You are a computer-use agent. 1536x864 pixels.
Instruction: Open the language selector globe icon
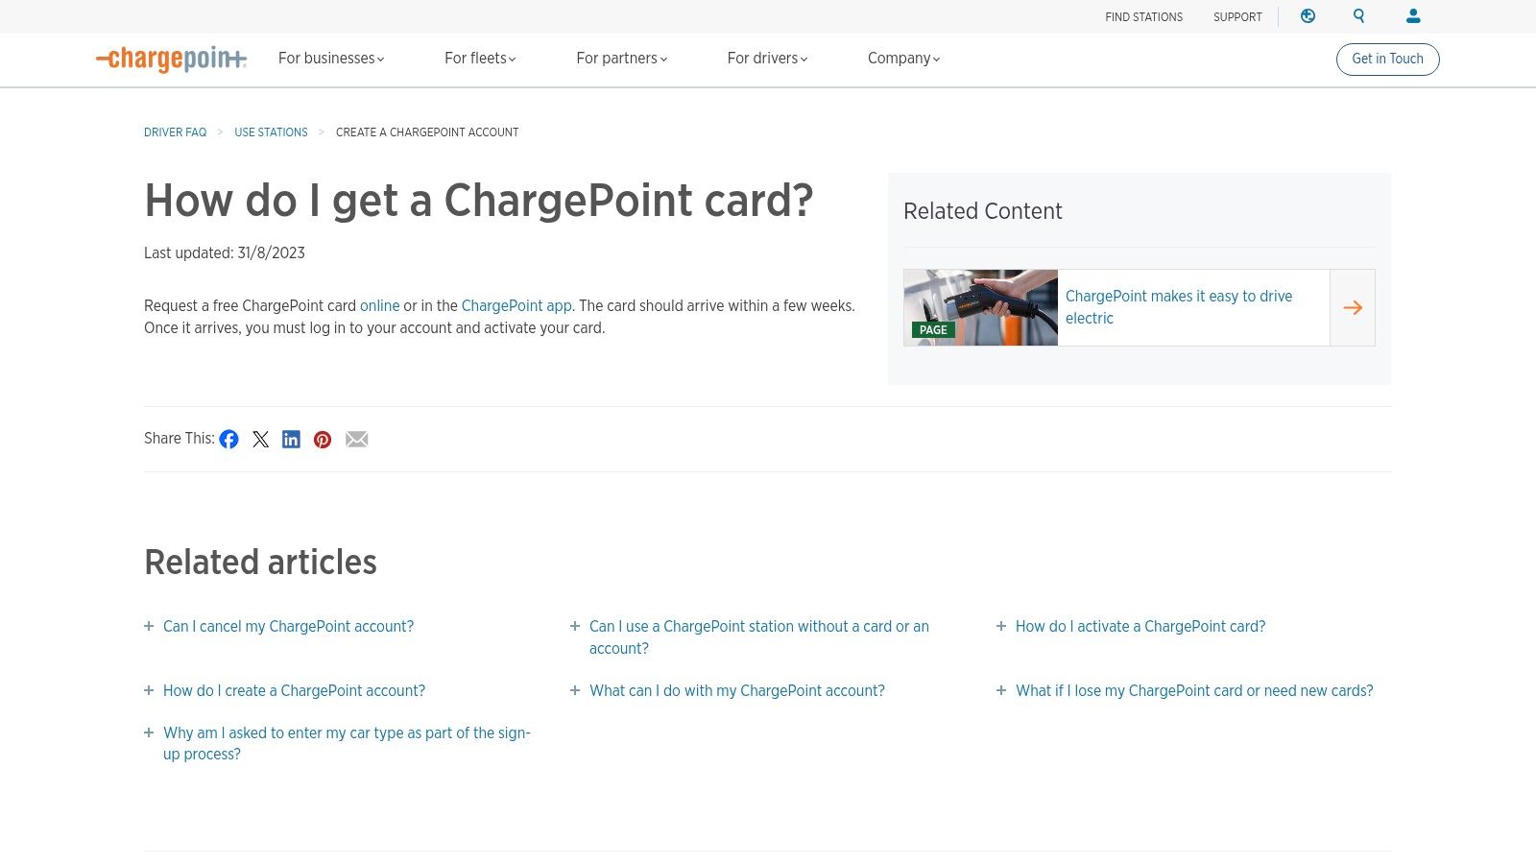pos(1307,16)
